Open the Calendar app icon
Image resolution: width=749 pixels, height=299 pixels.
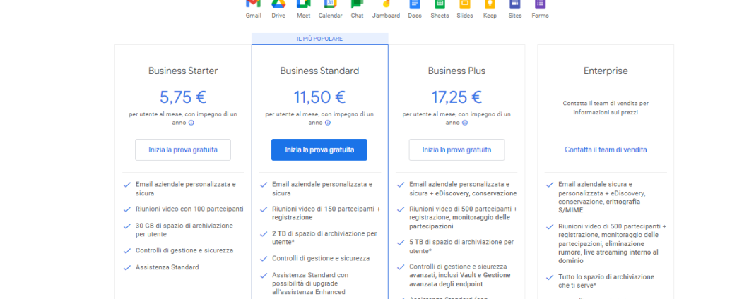(330, 4)
